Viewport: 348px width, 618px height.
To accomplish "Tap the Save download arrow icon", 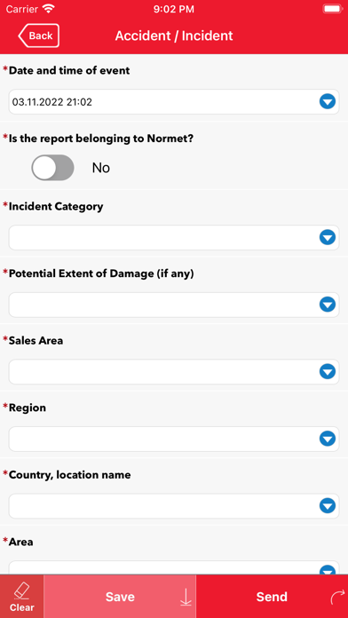I will click(x=186, y=597).
